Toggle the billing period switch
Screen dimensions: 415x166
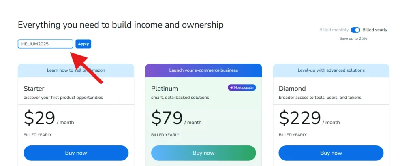pyautogui.click(x=355, y=30)
